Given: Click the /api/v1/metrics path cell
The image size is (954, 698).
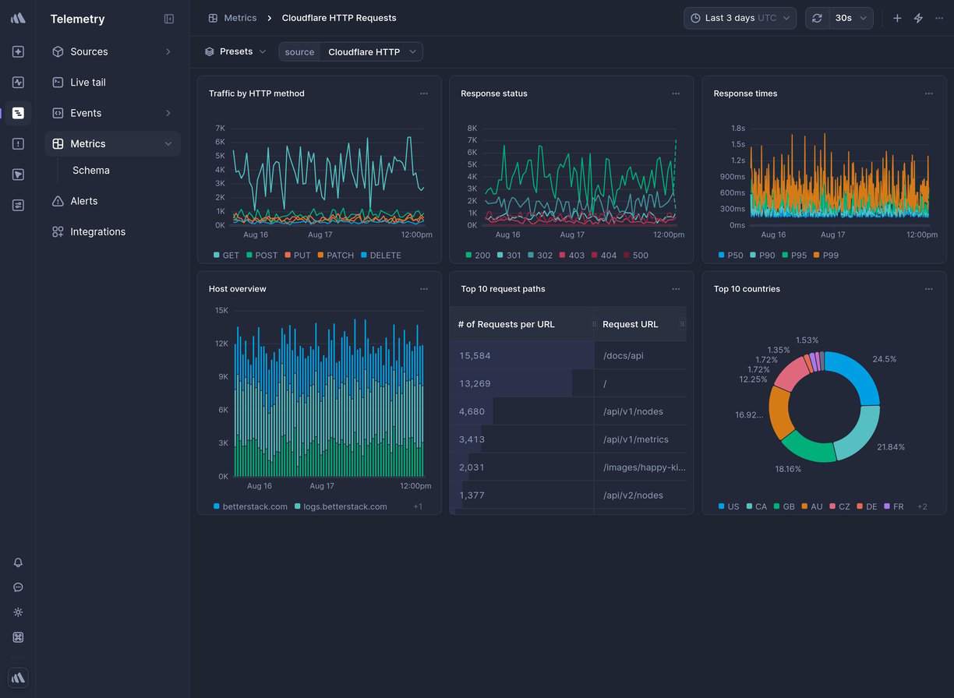Looking at the screenshot, I should 640,439.
